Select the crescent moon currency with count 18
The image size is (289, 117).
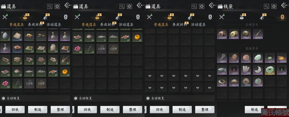258,70
